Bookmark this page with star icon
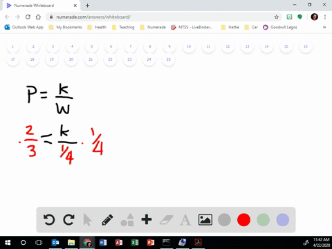 pyautogui.click(x=277, y=17)
